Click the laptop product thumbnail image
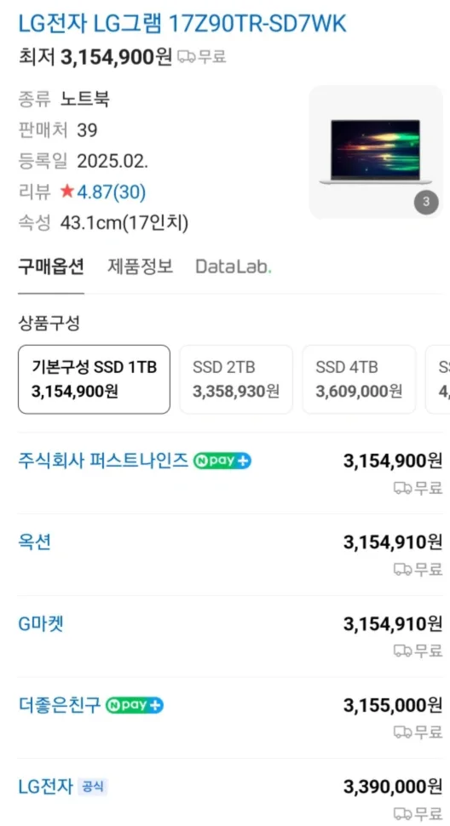Screen dimensions: 450x826 pyautogui.click(x=376, y=152)
